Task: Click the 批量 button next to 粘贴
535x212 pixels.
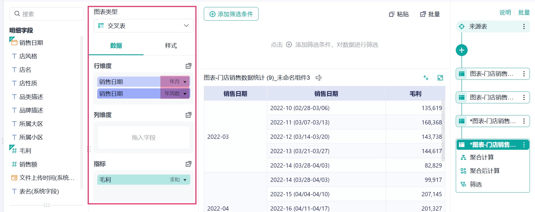Action: coord(430,14)
